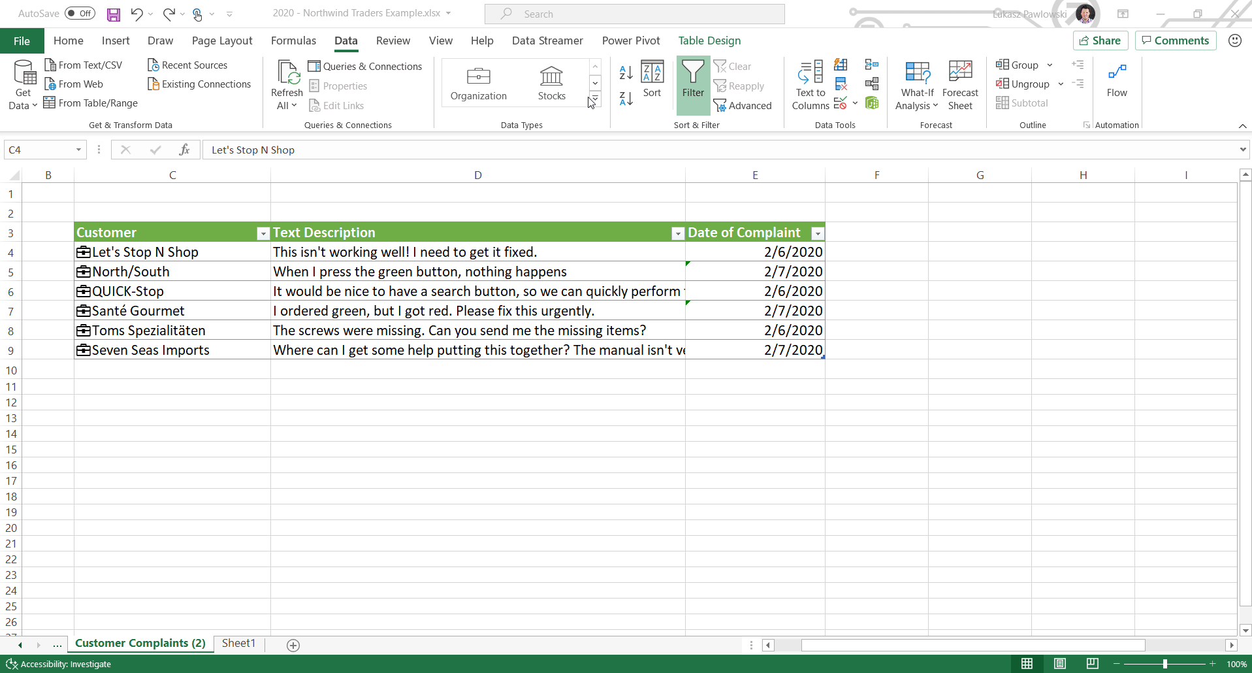Click the Flow automation icon
Screen dimensions: 1252x673
(1117, 79)
